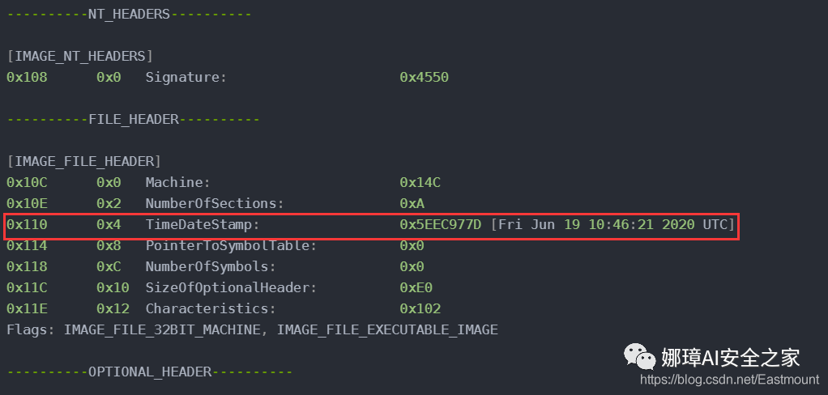Select the Characteristics value 0x102
Image resolution: width=828 pixels, height=395 pixels.
click(420, 308)
